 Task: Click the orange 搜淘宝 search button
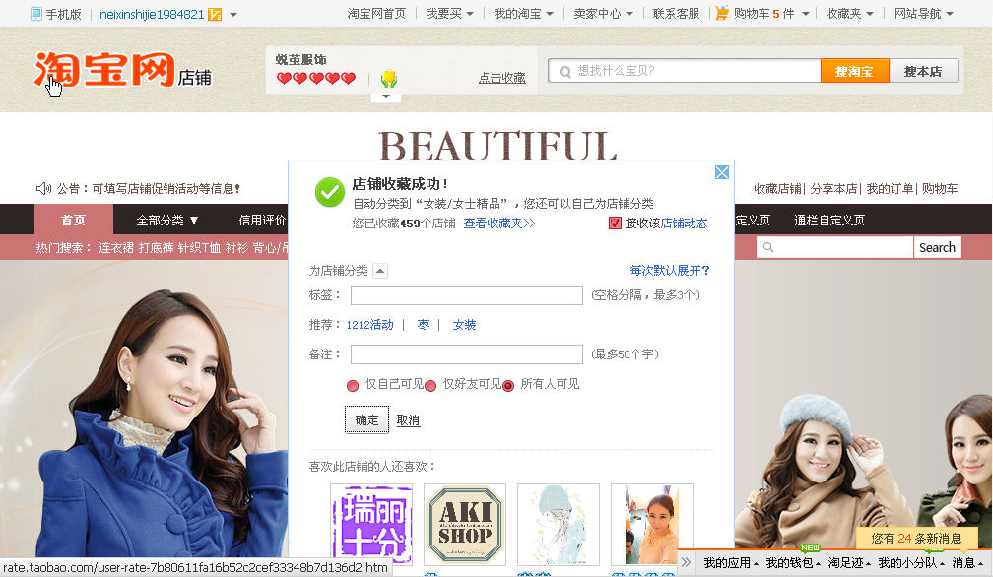coord(854,71)
